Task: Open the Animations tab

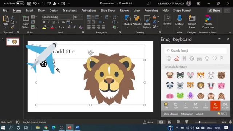Action: pos(89,11)
